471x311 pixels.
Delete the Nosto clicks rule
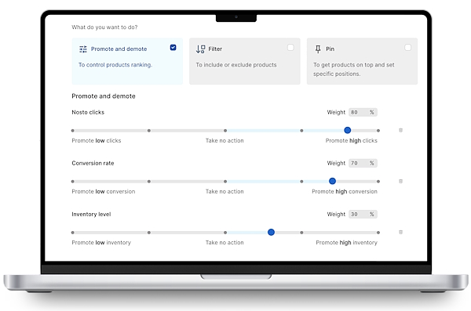pyautogui.click(x=400, y=130)
